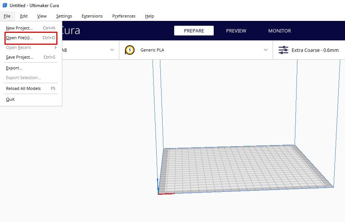Click the print settings sliders icon
The width and height of the screenshot is (345, 222).
pos(283,50)
